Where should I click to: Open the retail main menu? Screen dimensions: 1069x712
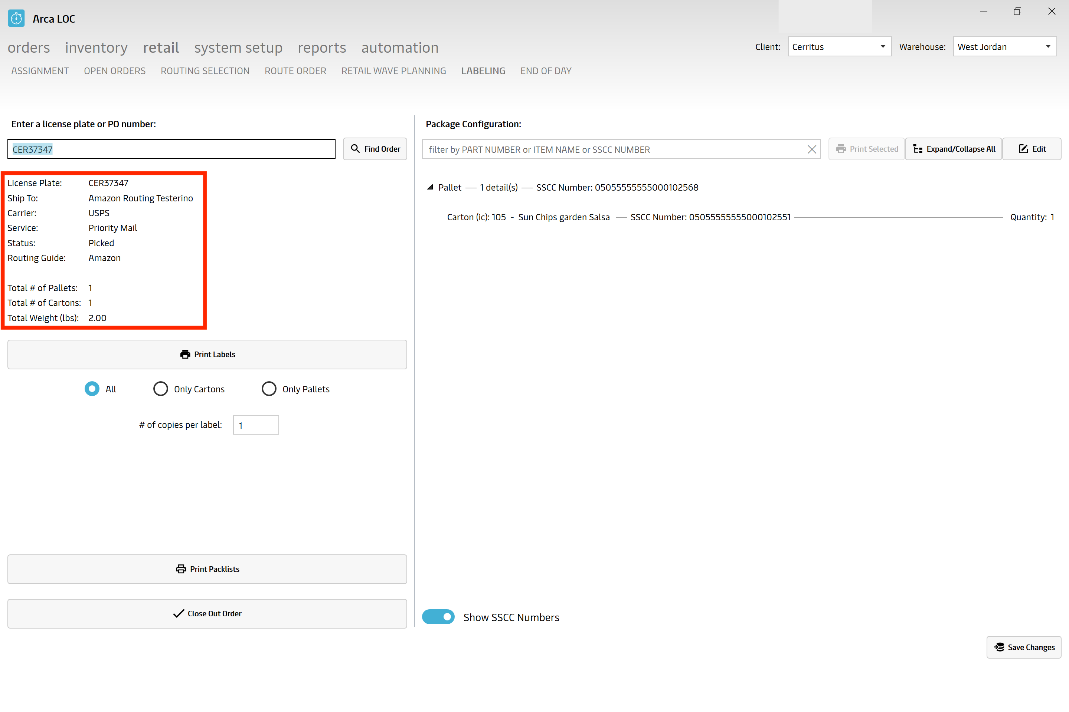pyautogui.click(x=161, y=48)
